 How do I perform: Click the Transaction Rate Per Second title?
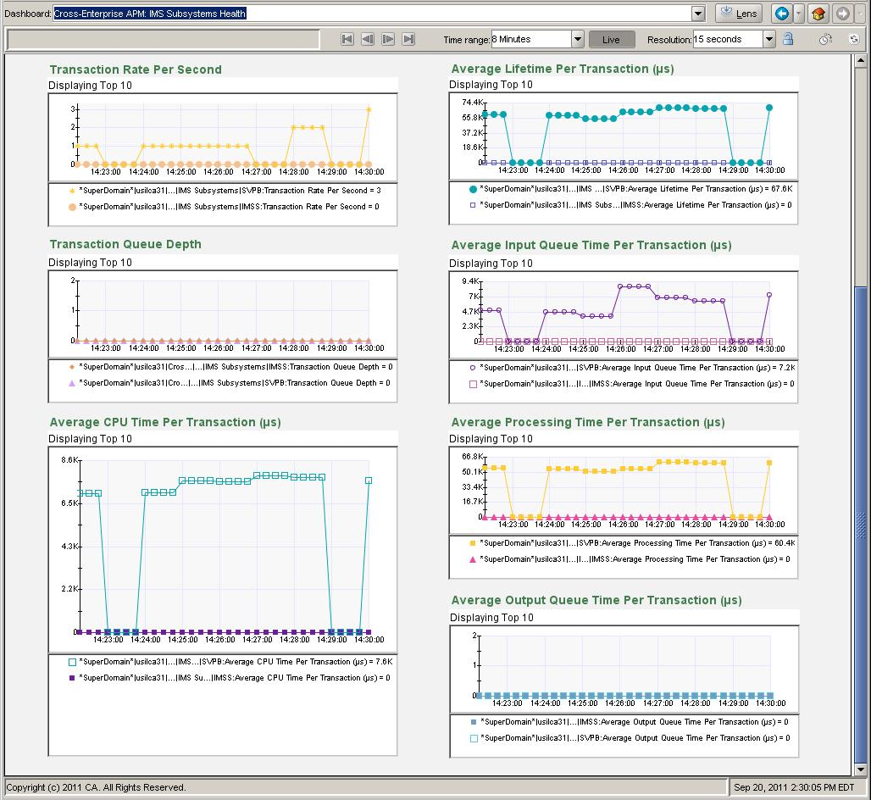tap(136, 69)
